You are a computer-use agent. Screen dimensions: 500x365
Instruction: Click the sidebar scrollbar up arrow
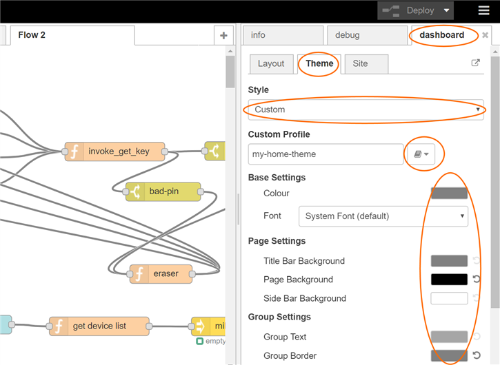[495, 51]
